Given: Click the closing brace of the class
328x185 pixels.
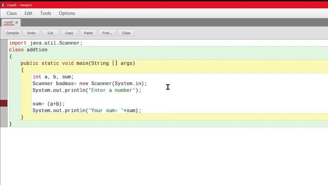Looking at the screenshot, I should pyautogui.click(x=10, y=124).
